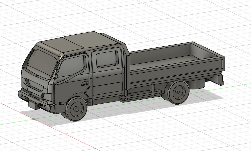The height and width of the screenshot is (151, 251).
Task: Select the block under the front bumper
Action: click(x=34, y=105)
